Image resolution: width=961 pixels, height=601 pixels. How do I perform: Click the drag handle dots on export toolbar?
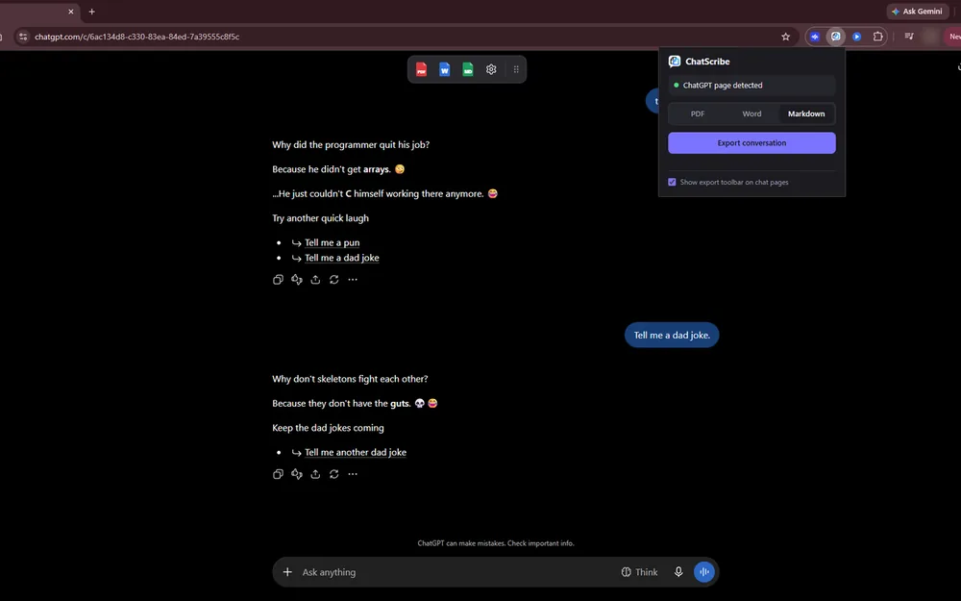point(516,69)
